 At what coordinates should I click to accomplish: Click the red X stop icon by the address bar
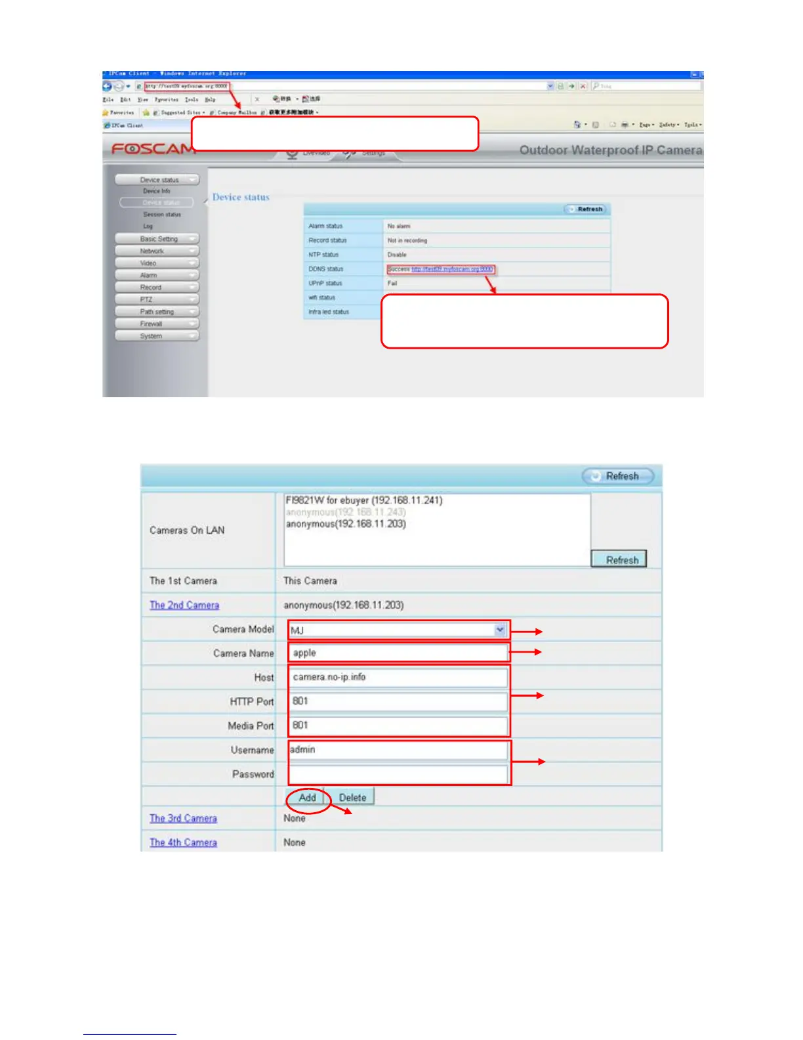click(583, 86)
